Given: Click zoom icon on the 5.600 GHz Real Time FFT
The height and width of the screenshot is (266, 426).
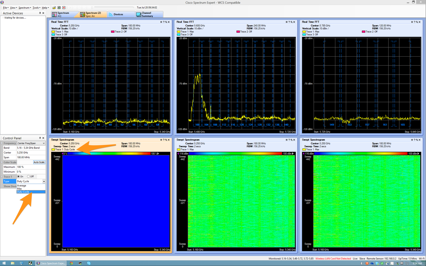Looking at the screenshot, I should pos(292,22).
